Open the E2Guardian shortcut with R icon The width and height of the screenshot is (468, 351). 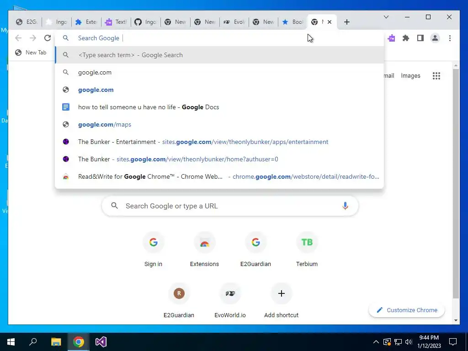click(x=179, y=301)
